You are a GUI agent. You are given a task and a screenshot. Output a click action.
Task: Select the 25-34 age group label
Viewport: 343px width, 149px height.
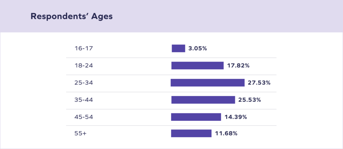[x=83, y=83]
